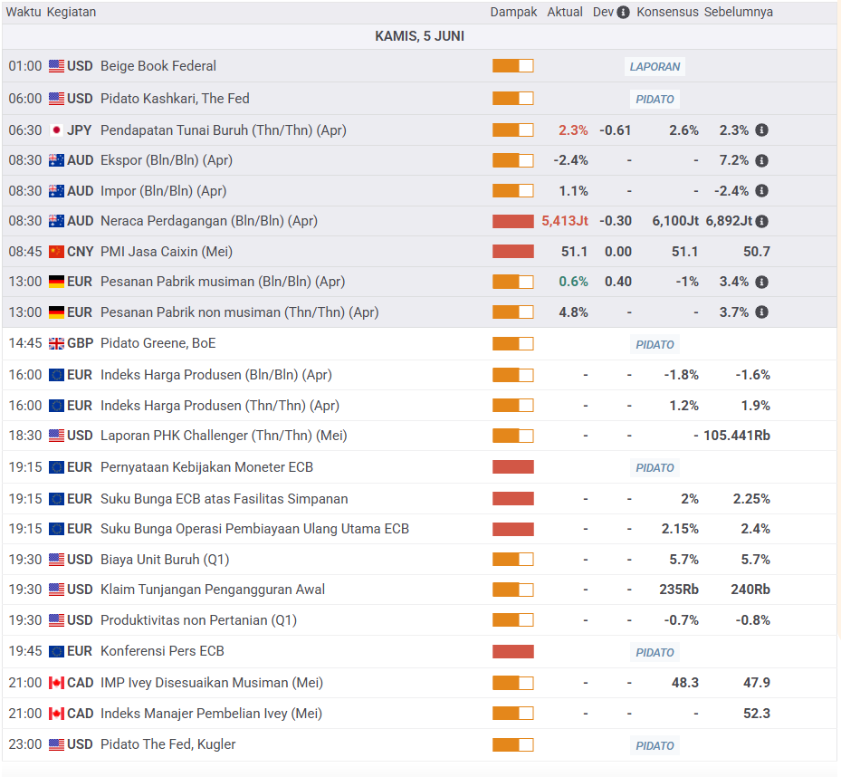Click the China flag icon for CNY
The width and height of the screenshot is (841, 777).
56,252
